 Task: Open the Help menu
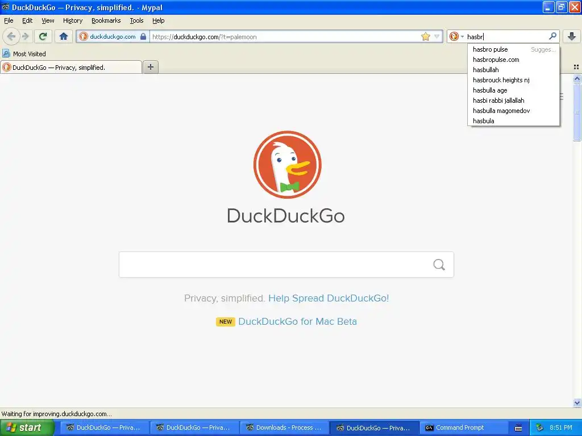point(158,20)
